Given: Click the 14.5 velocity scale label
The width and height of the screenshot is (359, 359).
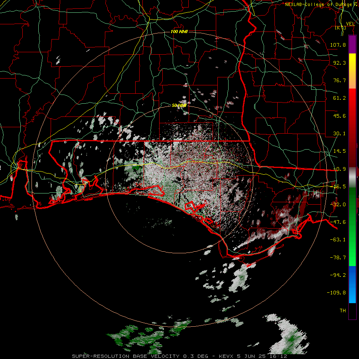Looking at the screenshot, I should pos(339,151).
